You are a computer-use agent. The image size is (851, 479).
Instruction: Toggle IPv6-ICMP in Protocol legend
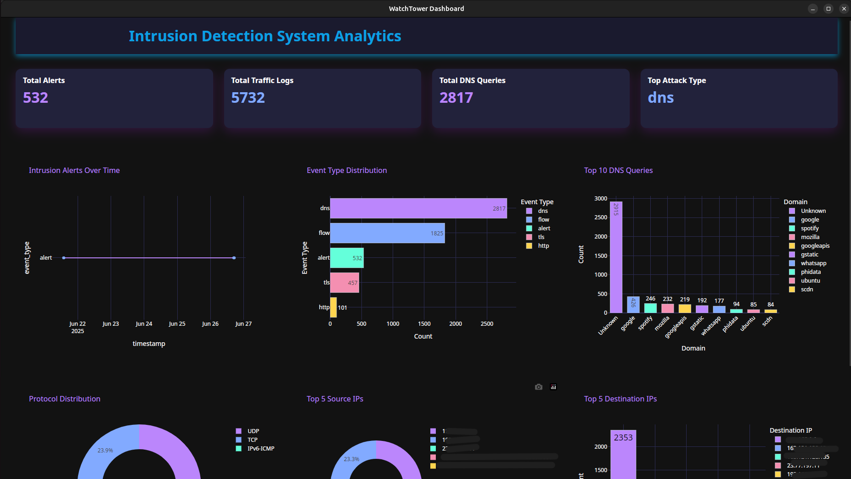click(255, 448)
